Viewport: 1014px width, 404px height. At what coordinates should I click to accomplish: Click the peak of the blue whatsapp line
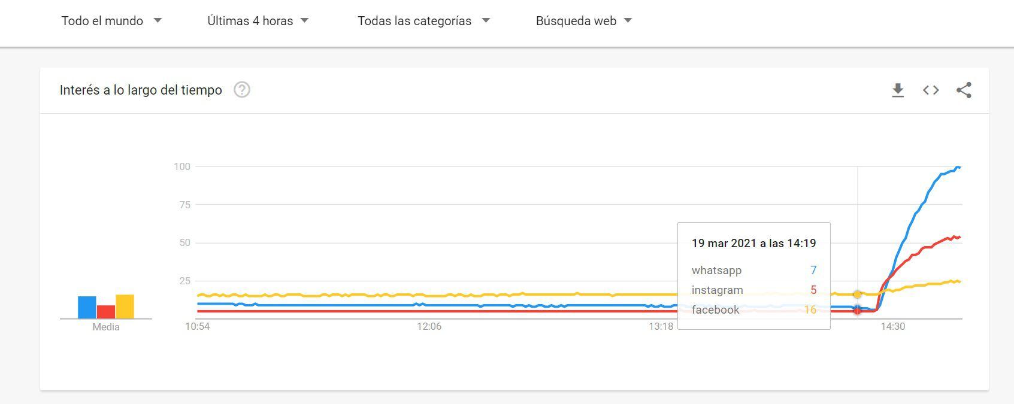click(958, 167)
